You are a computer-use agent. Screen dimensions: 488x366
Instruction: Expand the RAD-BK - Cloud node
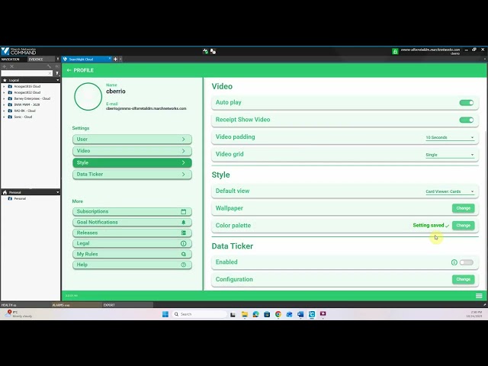[x=4, y=111]
